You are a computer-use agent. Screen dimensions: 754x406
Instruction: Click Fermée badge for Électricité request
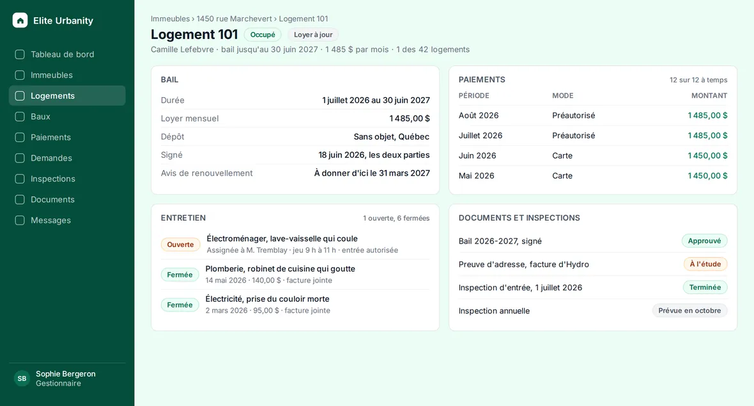pyautogui.click(x=180, y=305)
